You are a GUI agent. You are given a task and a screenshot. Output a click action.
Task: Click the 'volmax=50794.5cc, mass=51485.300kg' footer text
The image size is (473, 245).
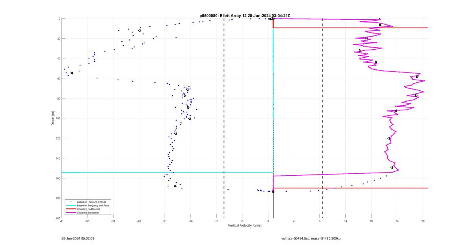coord(311,238)
